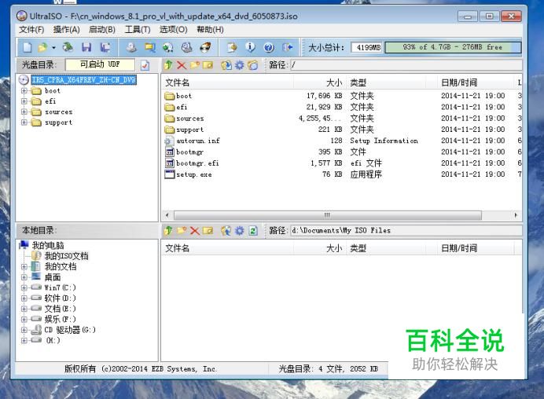
Task: Click the blue info icon
Action: (250, 47)
